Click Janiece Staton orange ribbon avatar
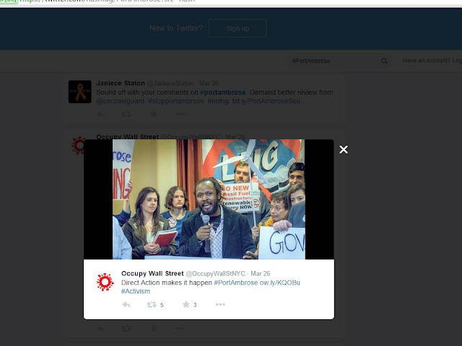Image resolution: width=462 pixels, height=346 pixels. tap(80, 92)
